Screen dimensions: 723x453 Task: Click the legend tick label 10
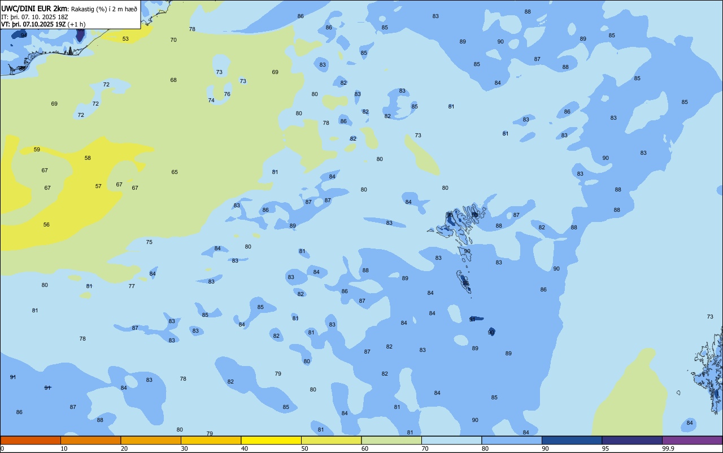(x=64, y=448)
